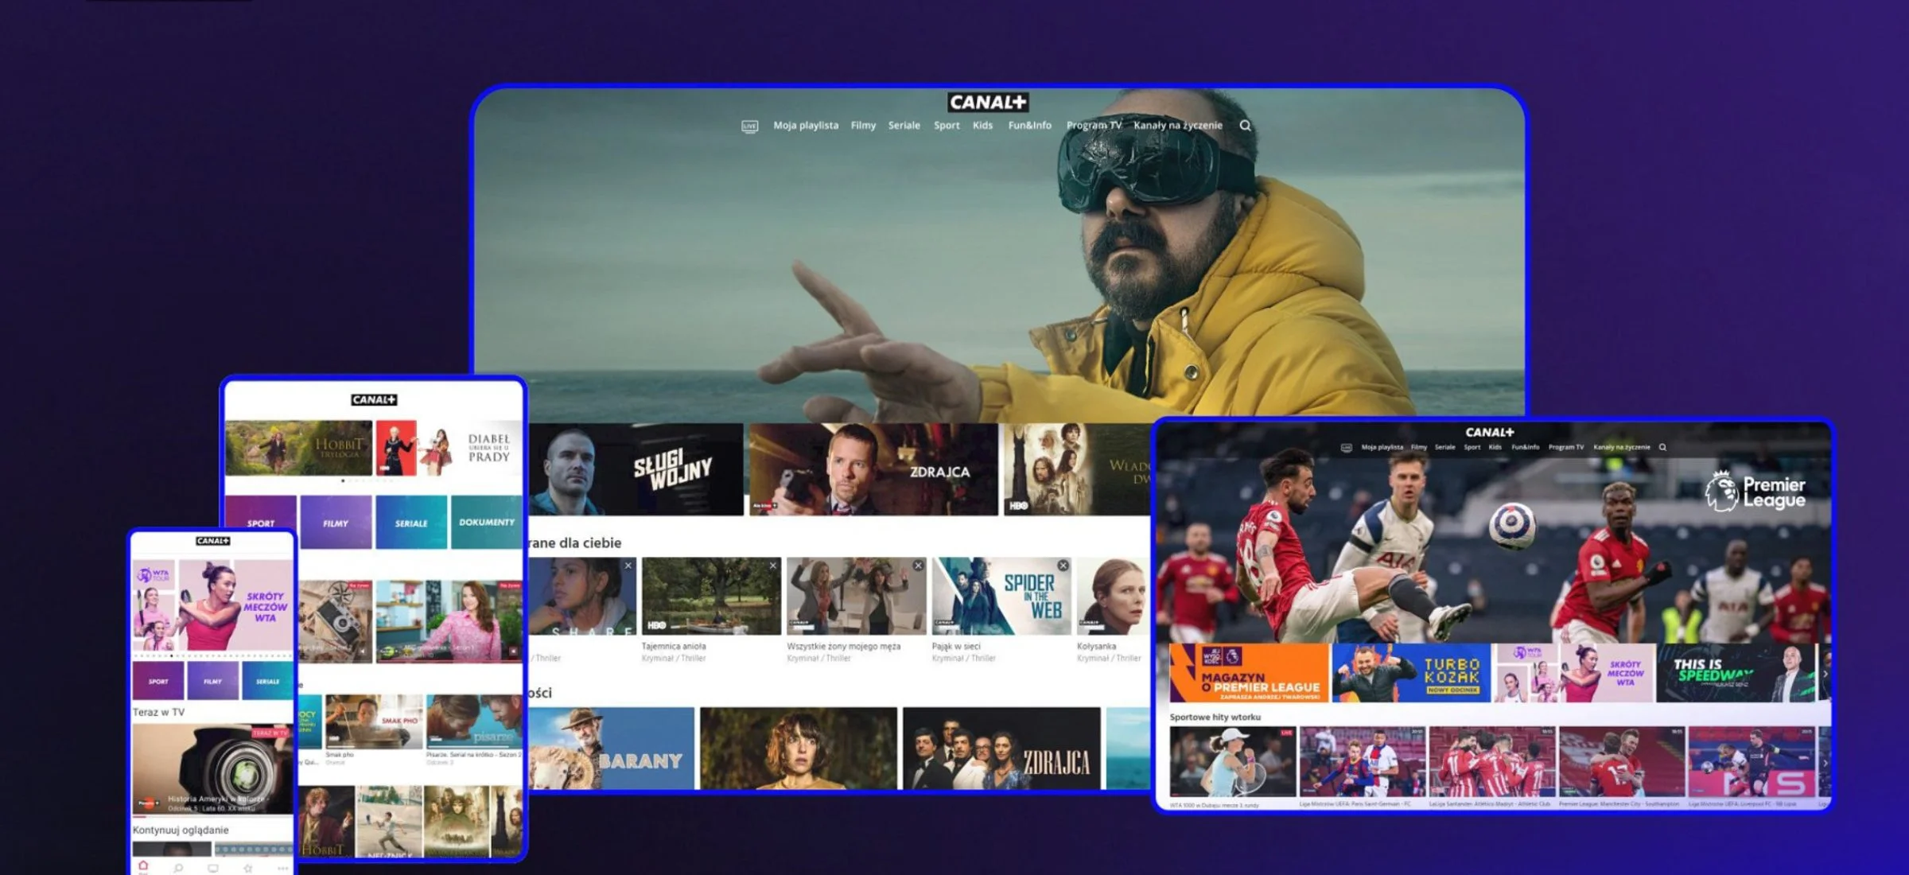Select Program TV on the sports tablet menu
This screenshot has height=875, width=1909.
click(1566, 447)
